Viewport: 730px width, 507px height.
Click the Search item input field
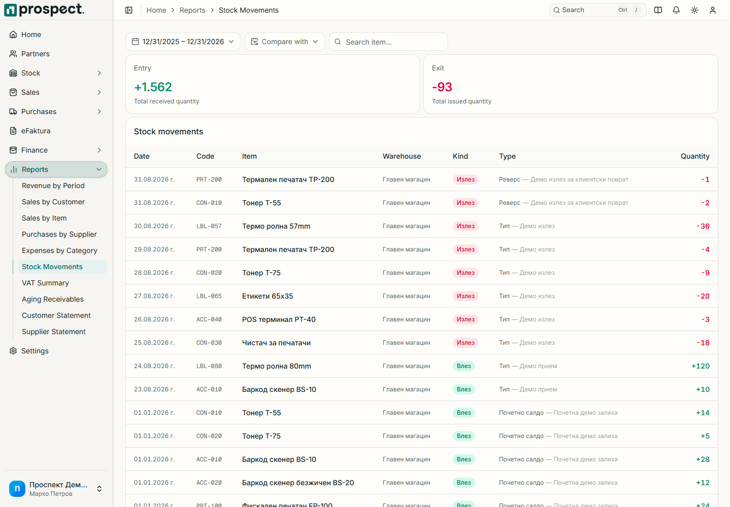(x=388, y=42)
